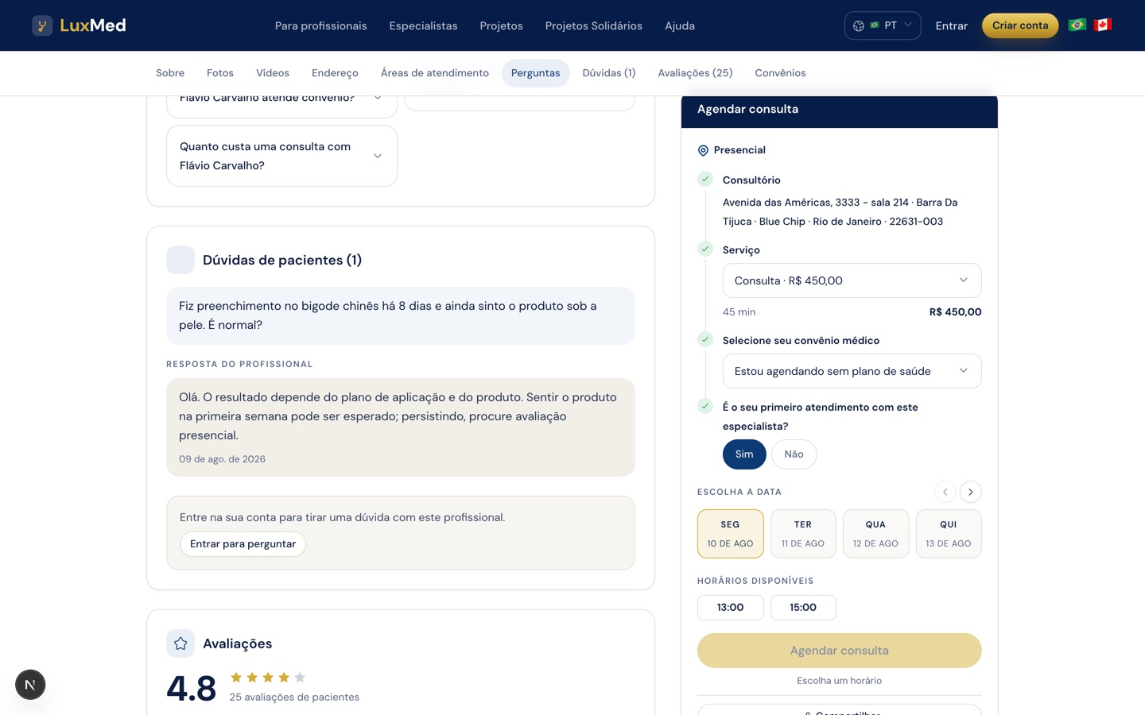
Task: Click Entrar para perguntar button
Action: (x=243, y=544)
